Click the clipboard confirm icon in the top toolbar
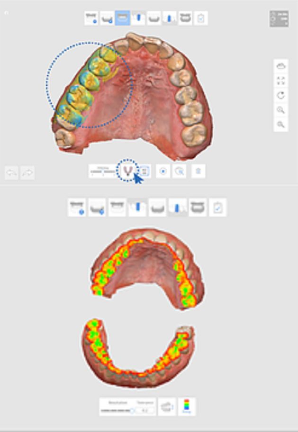The image size is (298, 432). [x=201, y=18]
